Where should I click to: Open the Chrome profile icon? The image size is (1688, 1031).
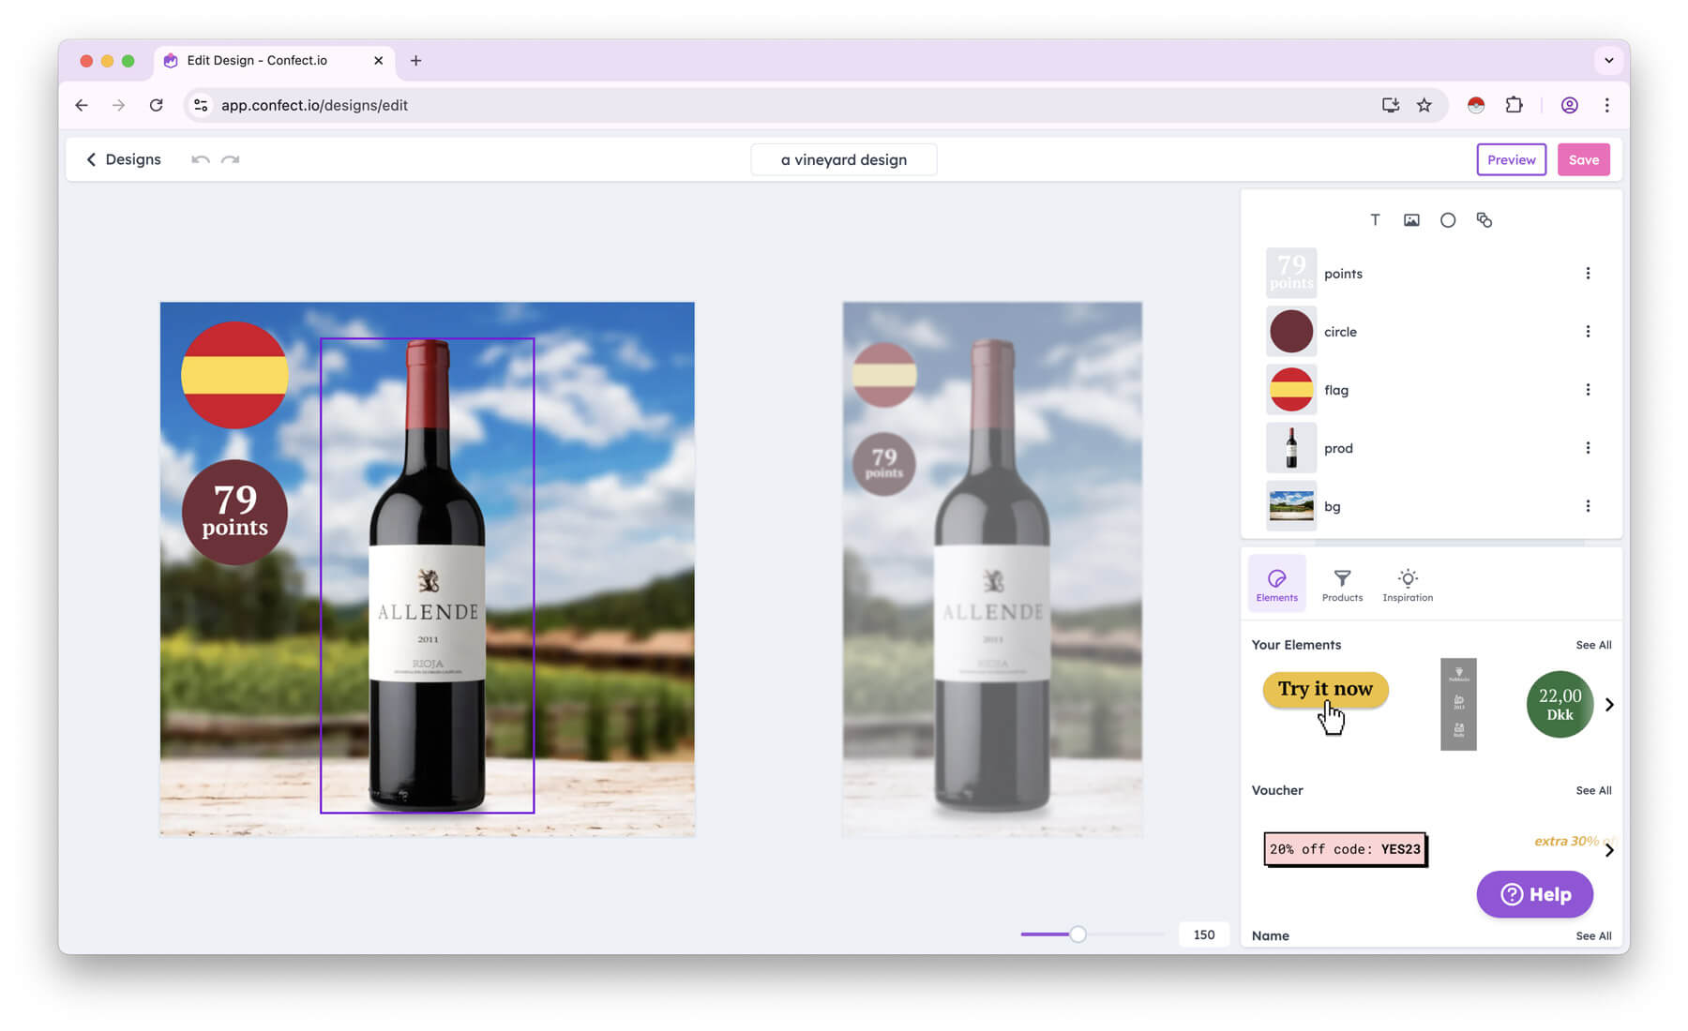(x=1569, y=105)
